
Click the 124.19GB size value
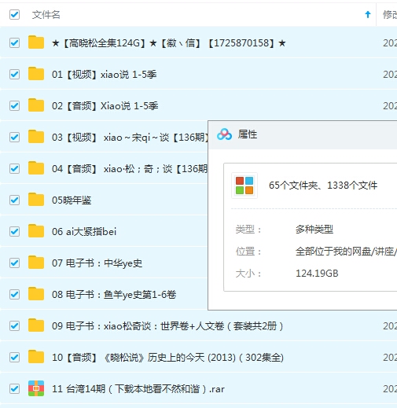coord(317,274)
